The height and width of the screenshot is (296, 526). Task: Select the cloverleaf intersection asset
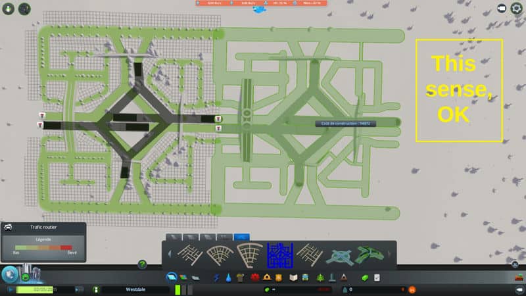(x=341, y=255)
